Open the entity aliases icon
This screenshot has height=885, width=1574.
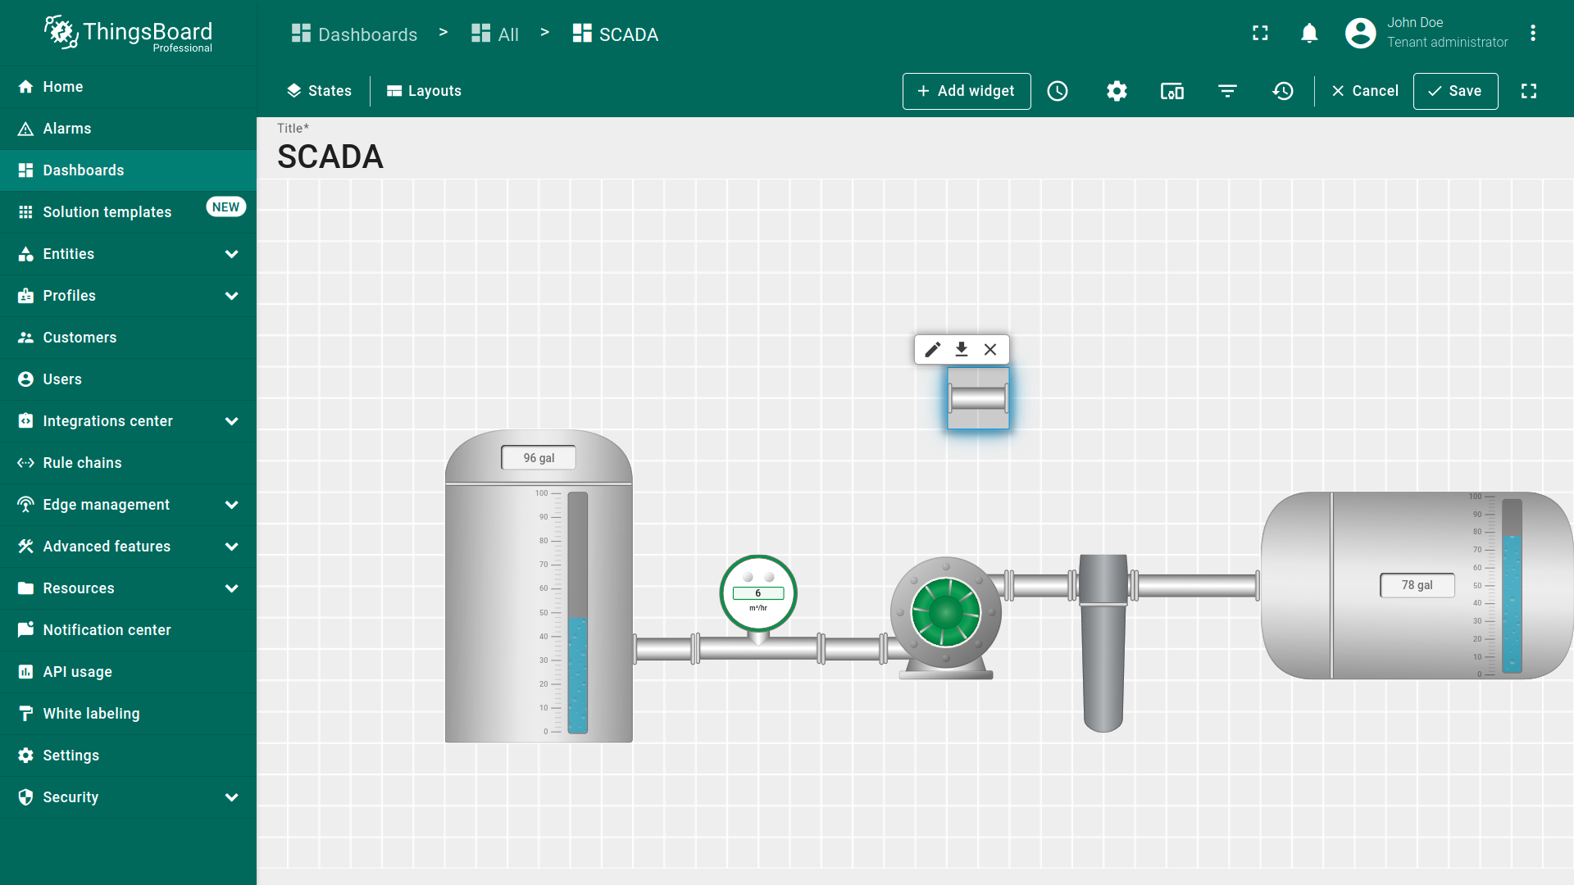1171,91
